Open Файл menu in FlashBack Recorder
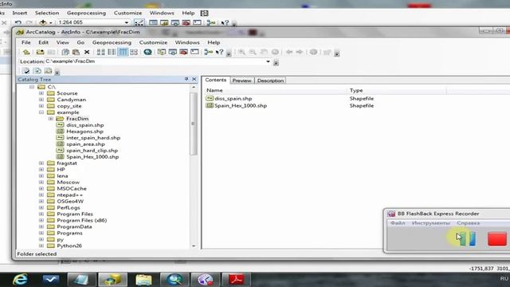Image resolution: width=510 pixels, height=287 pixels. tap(398, 223)
